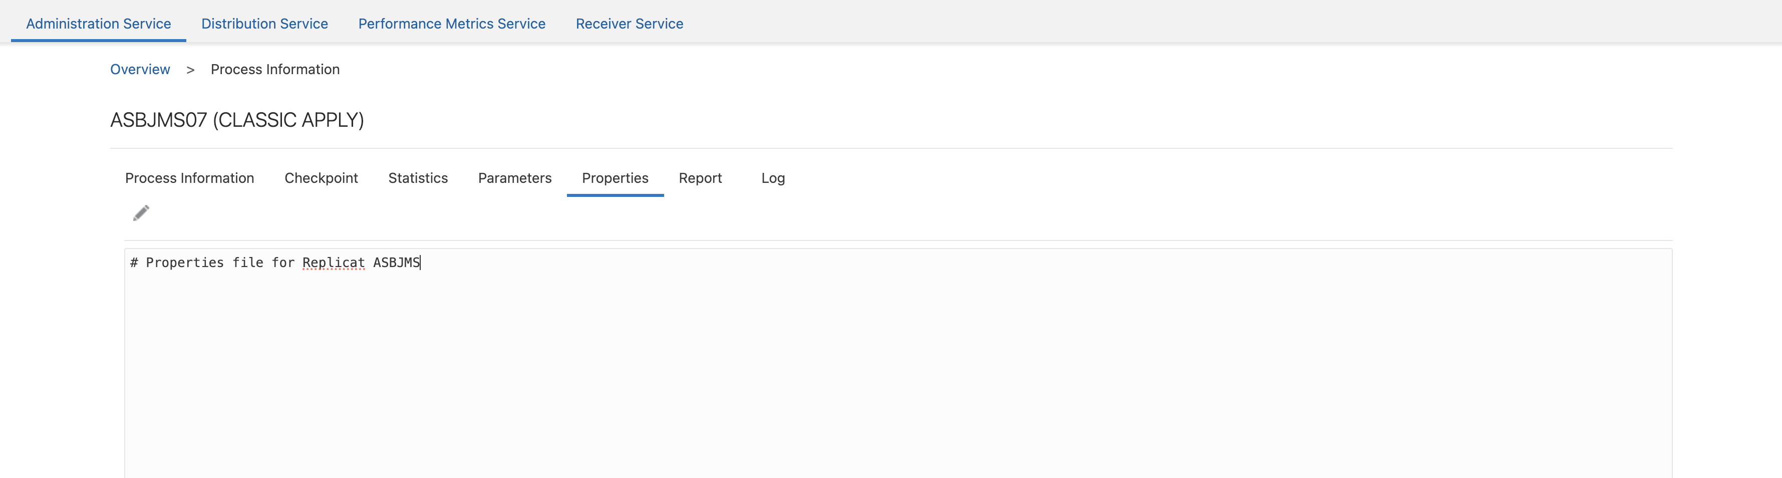Go to the Receiver Service tab
The width and height of the screenshot is (1782, 478).
(x=629, y=24)
